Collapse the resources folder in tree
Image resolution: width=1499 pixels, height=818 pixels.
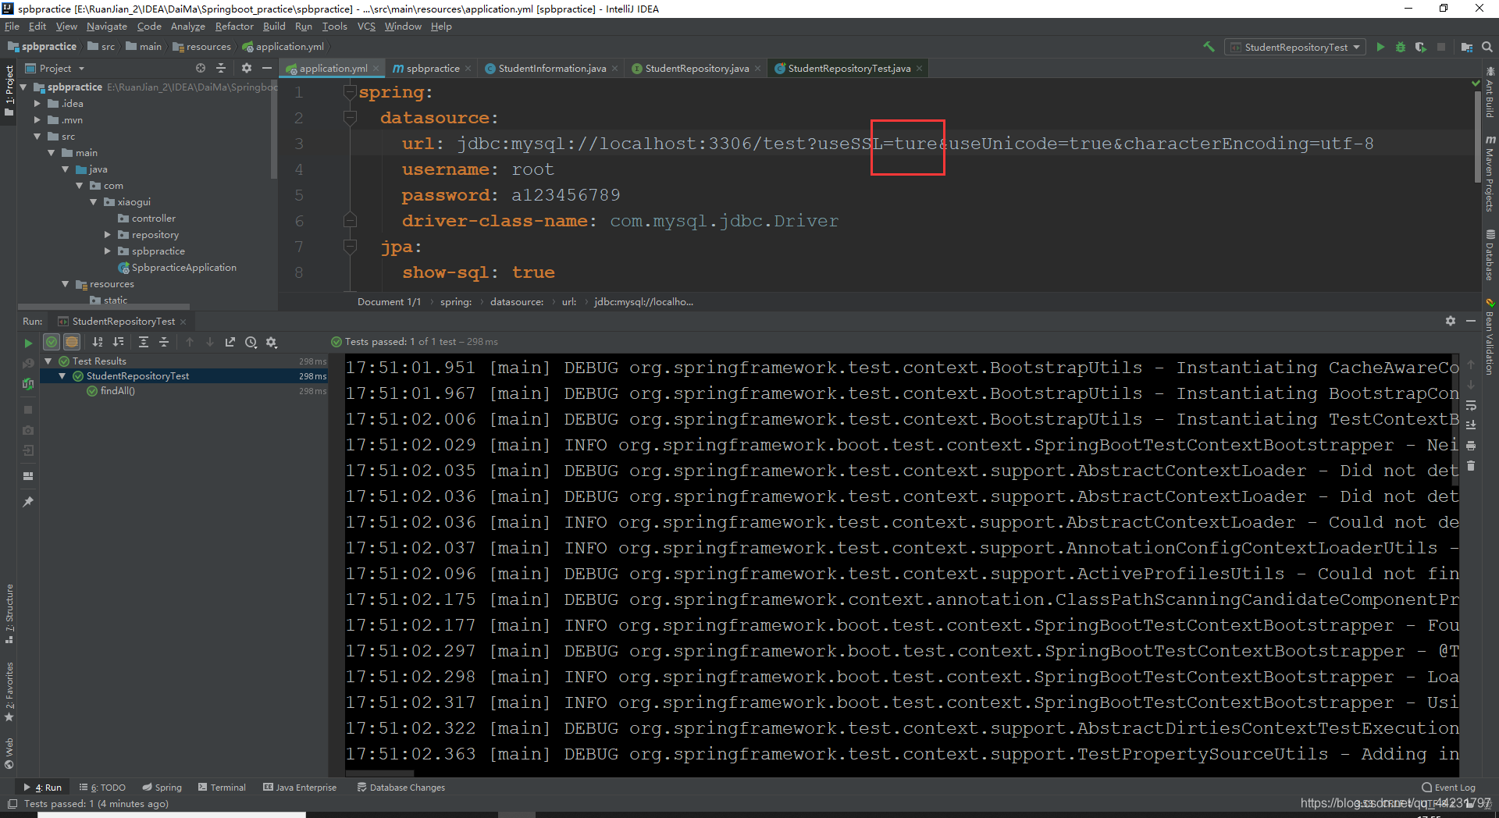click(x=66, y=284)
